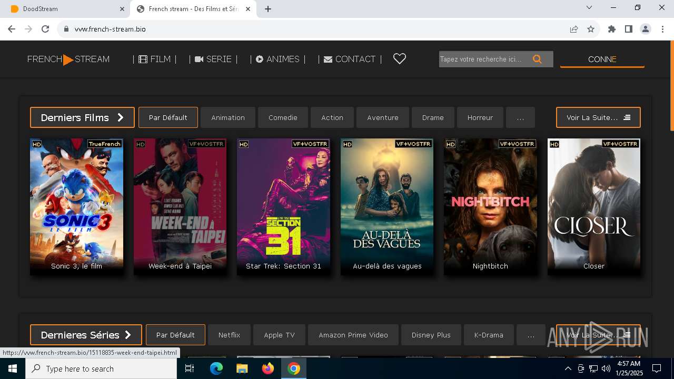Filter series by Amazon Prime Video
Image resolution: width=674 pixels, height=379 pixels.
click(353, 335)
